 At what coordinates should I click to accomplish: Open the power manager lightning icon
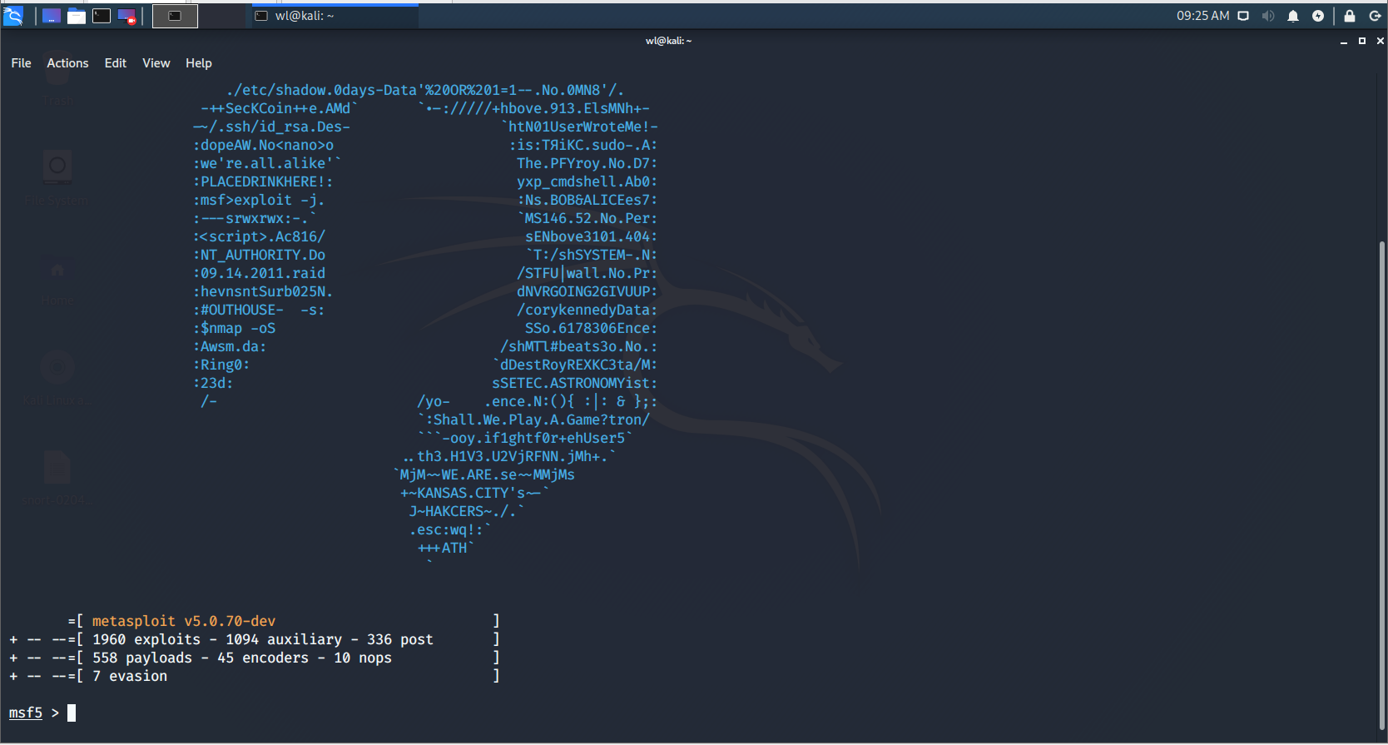(x=1318, y=16)
